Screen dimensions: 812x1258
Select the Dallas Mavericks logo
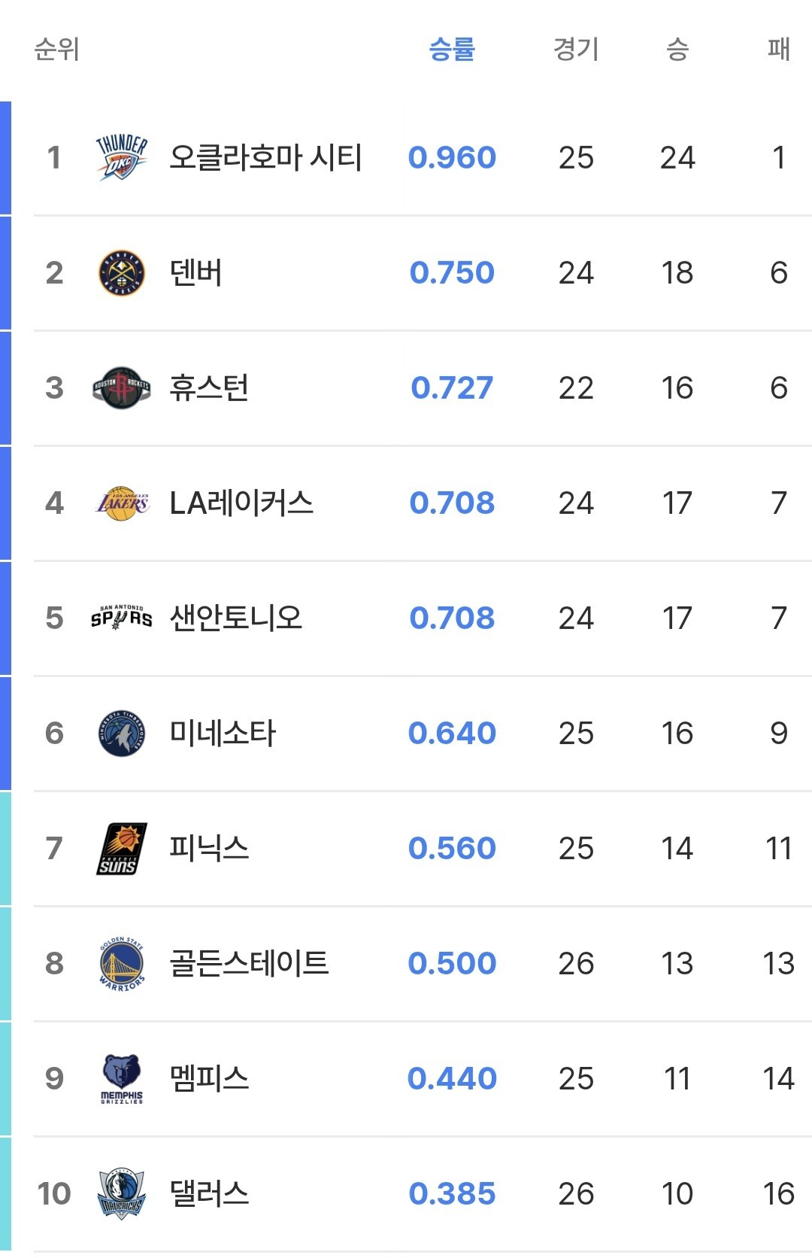(121, 1194)
